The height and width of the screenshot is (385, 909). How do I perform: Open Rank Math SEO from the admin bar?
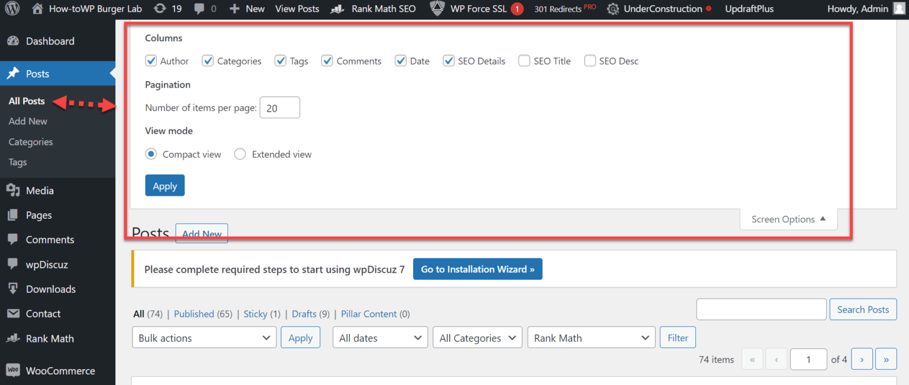point(373,8)
